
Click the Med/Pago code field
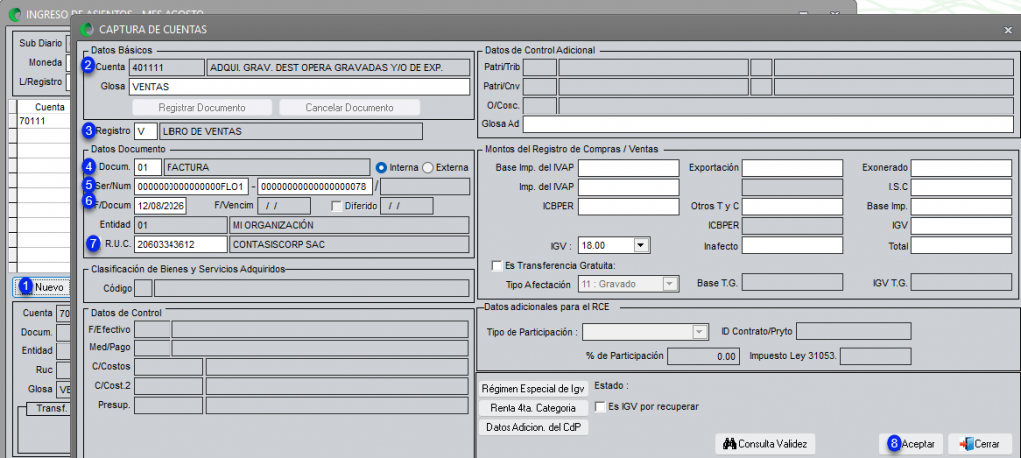pyautogui.click(x=152, y=348)
